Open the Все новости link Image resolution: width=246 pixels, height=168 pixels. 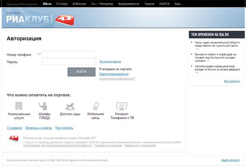point(232,81)
